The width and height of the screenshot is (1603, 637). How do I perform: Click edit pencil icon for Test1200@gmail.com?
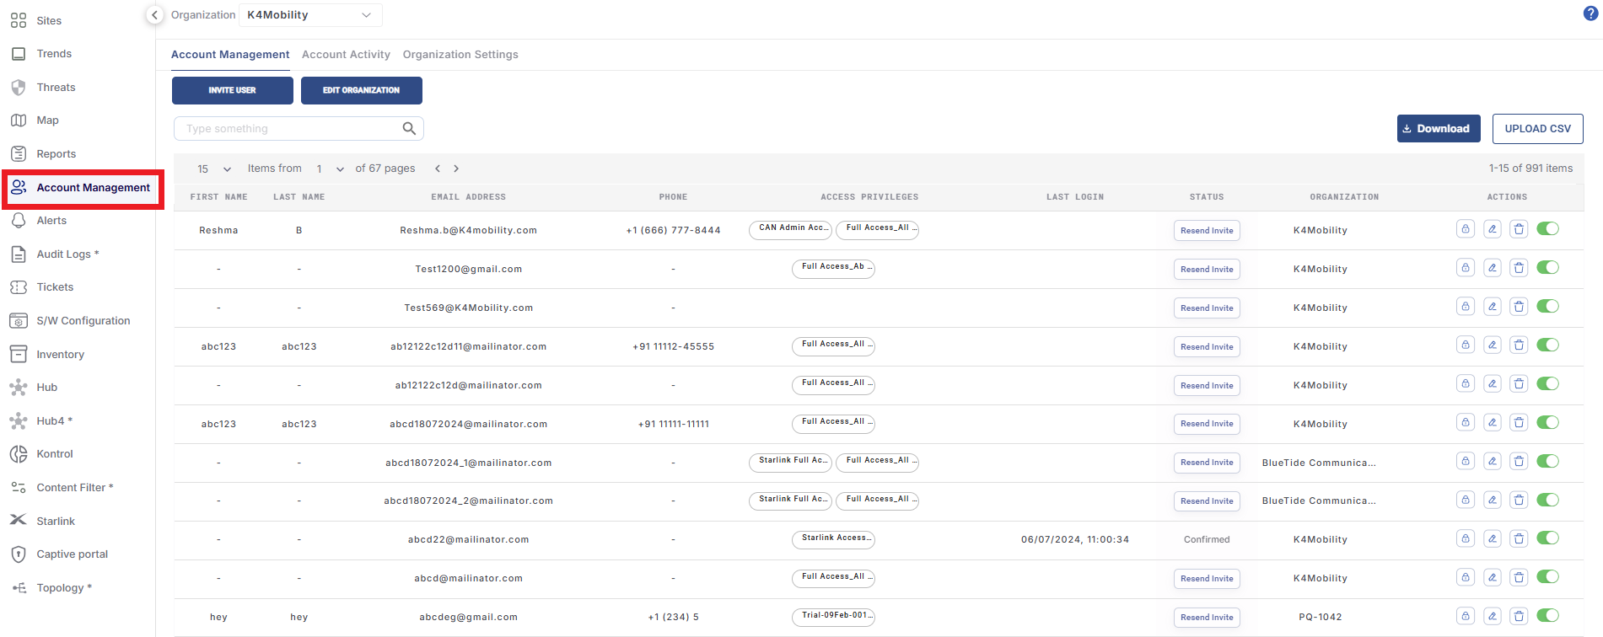[x=1492, y=268]
